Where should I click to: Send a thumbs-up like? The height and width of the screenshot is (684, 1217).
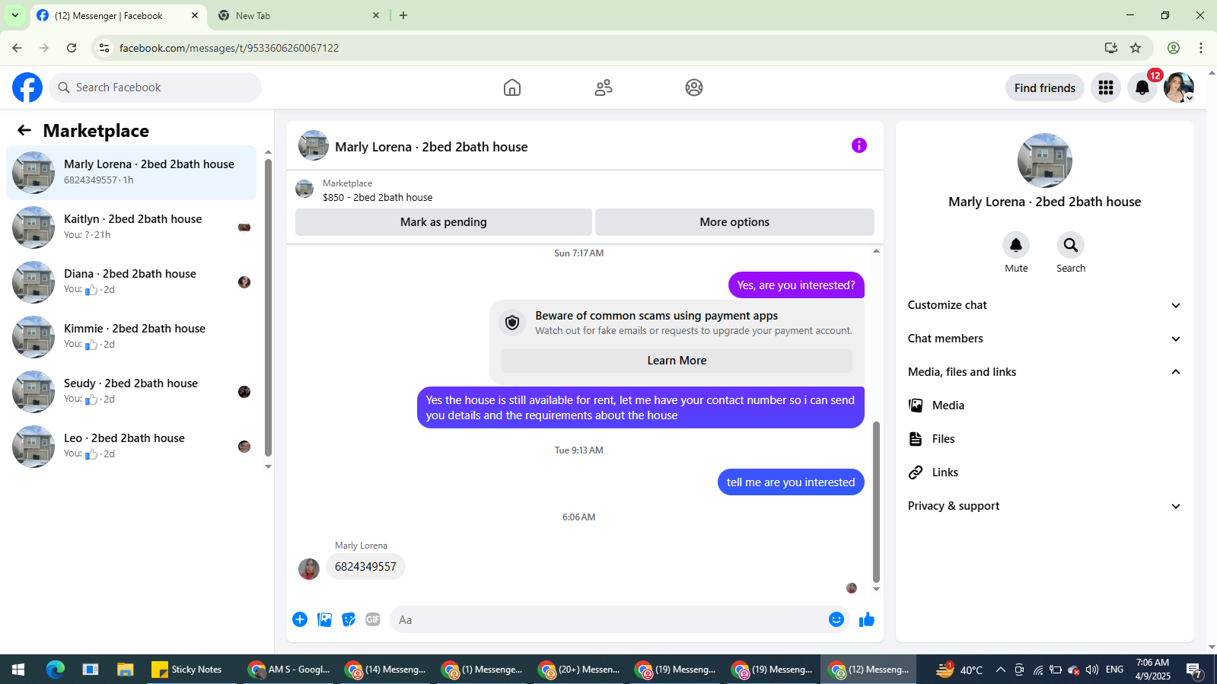coord(867,619)
